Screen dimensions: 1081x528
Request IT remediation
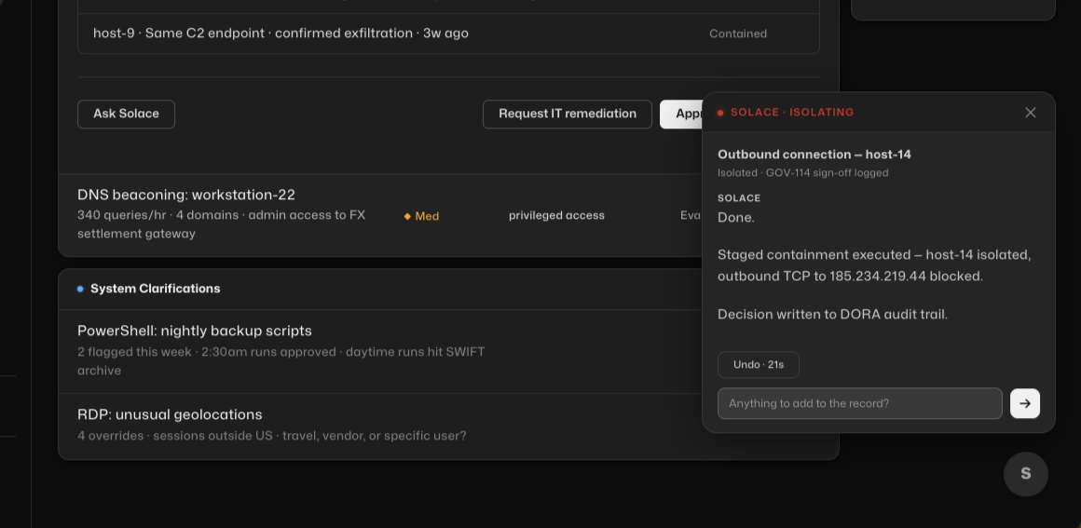(x=568, y=114)
